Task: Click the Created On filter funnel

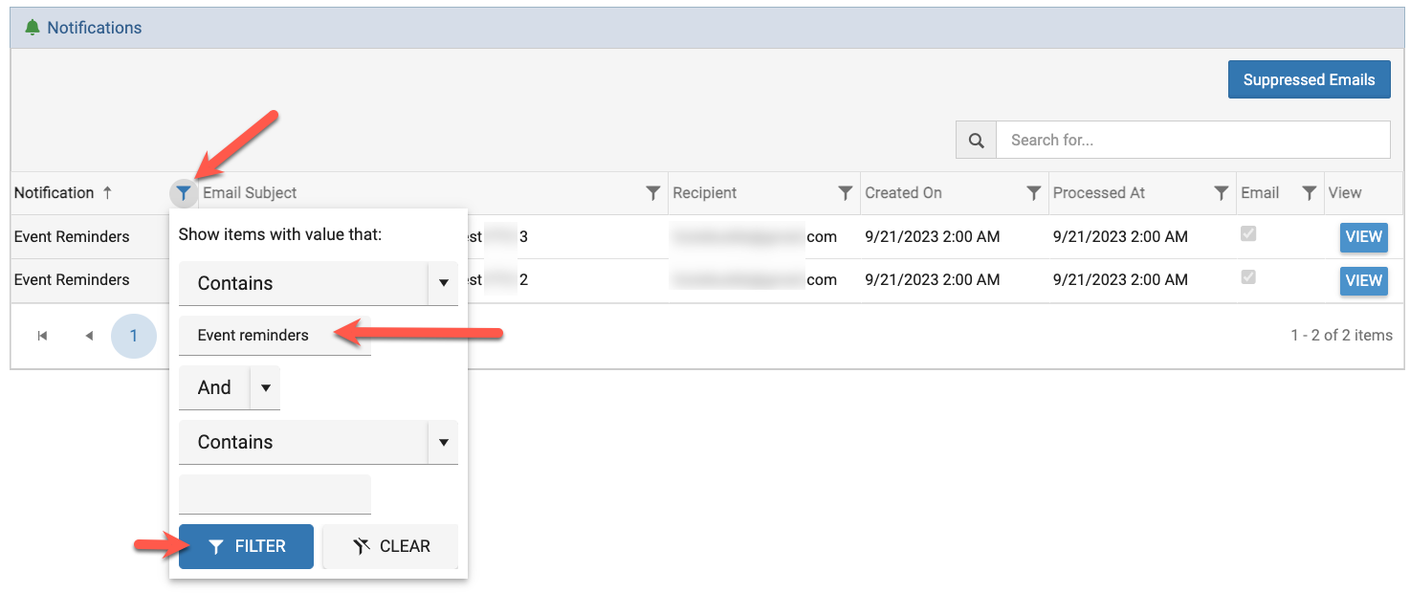Action: (x=1033, y=193)
